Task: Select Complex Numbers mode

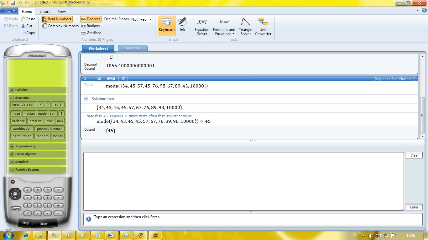Action: [x=60, y=26]
